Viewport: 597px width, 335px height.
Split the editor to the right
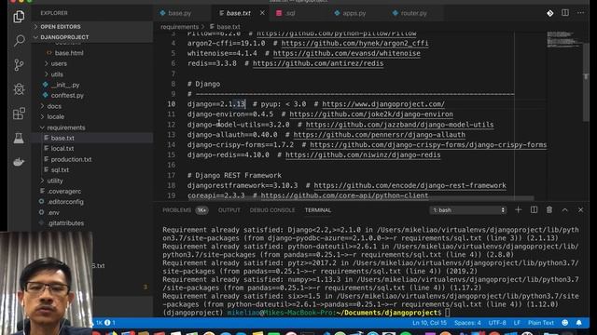[565, 13]
